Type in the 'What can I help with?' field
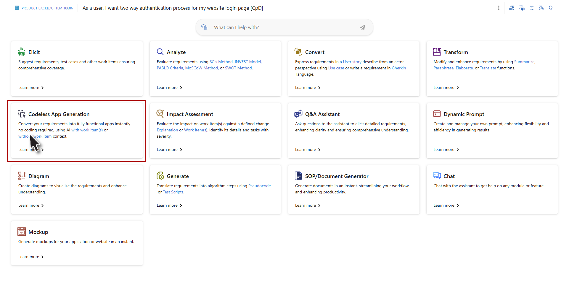The width and height of the screenshot is (569, 282). click(x=281, y=27)
